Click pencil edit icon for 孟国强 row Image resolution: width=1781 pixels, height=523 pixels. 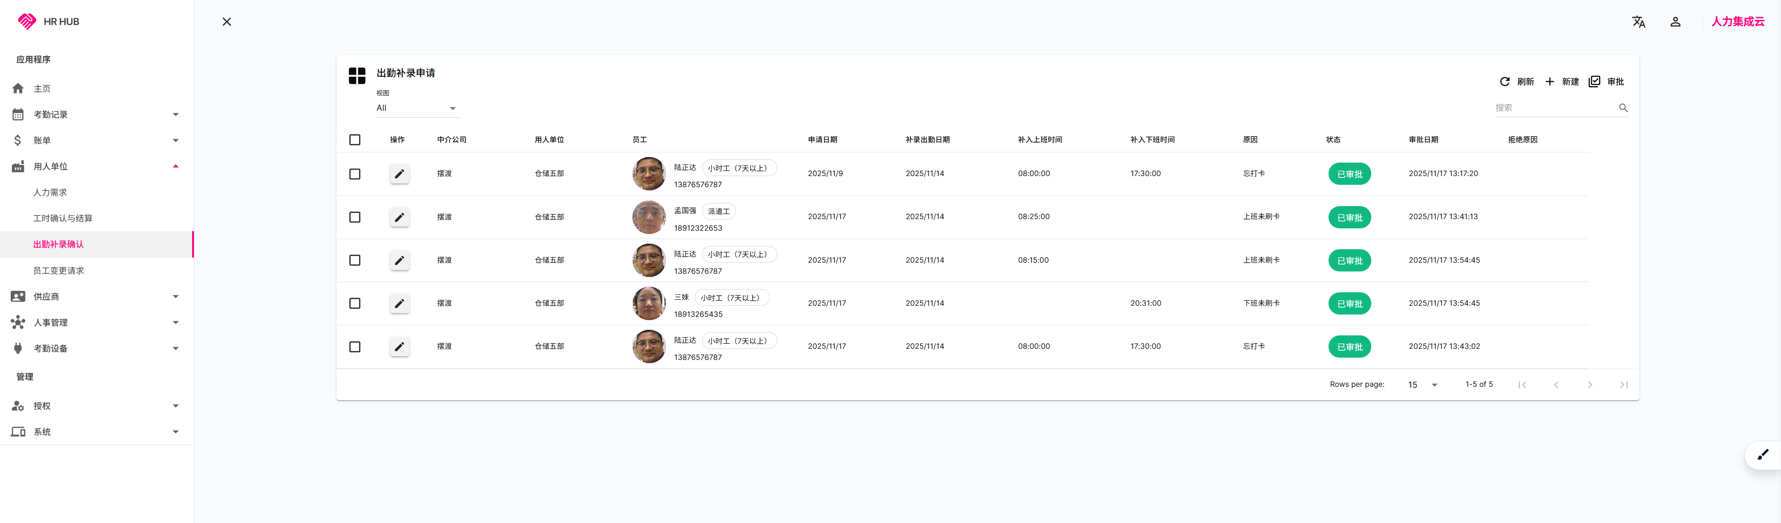coord(399,217)
